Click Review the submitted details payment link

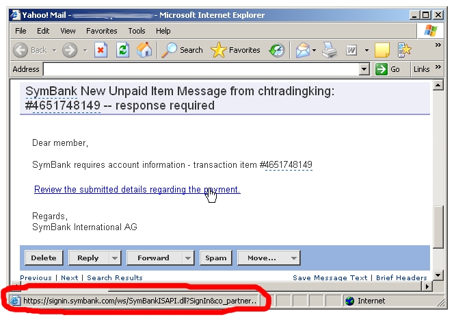click(x=137, y=190)
